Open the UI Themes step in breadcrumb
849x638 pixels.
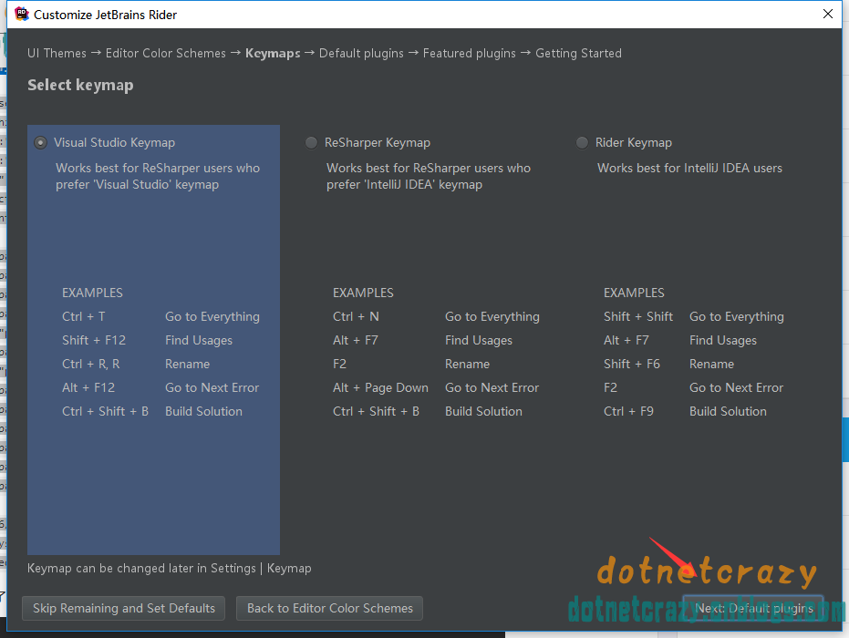[57, 53]
